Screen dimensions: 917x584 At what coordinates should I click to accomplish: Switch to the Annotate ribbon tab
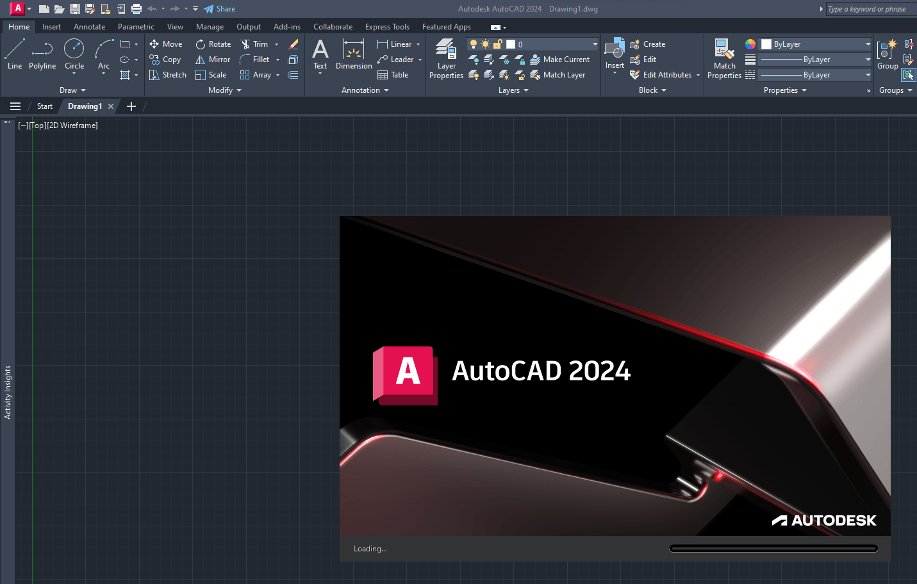pyautogui.click(x=89, y=27)
